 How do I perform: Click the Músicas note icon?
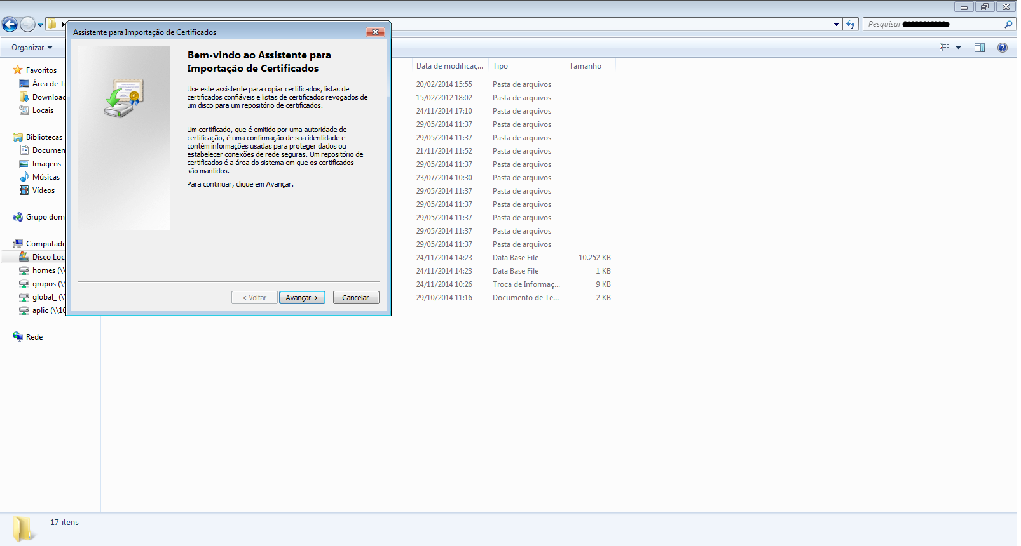coord(24,177)
